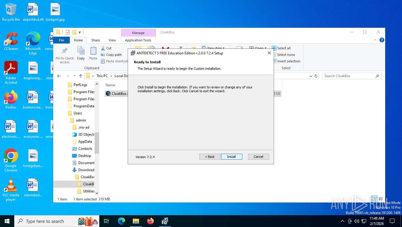Click Select none in the ribbon
Viewport: 402px width, 227px height.
click(283, 55)
